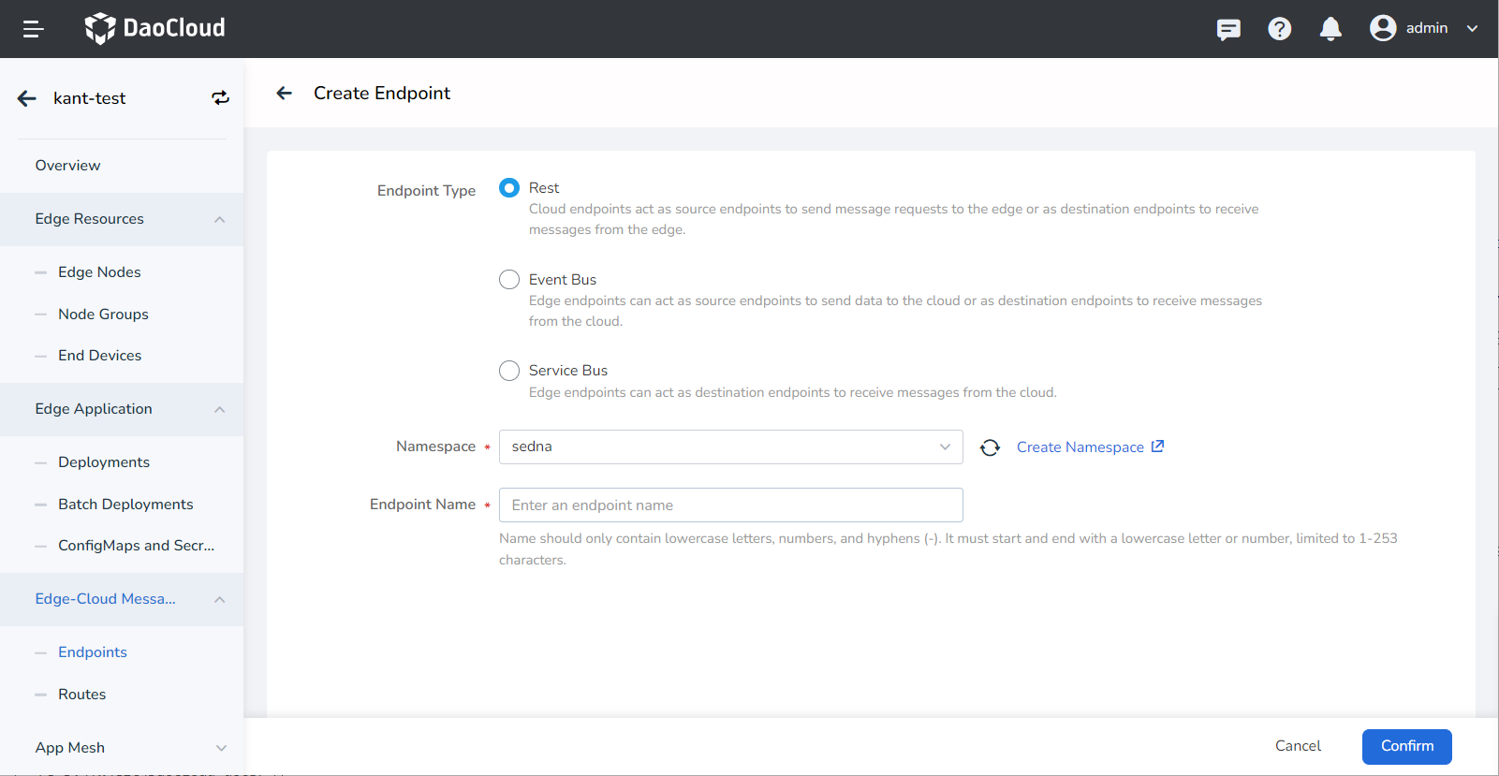Open the Namespace dropdown showing sedna
Image resolution: width=1499 pixels, height=776 pixels.
[x=730, y=447]
